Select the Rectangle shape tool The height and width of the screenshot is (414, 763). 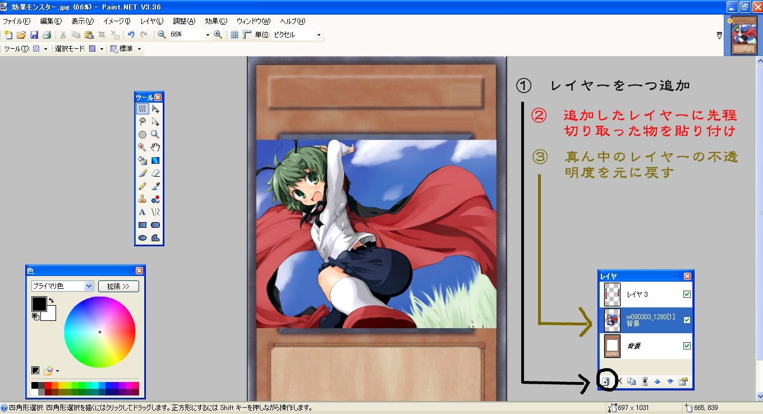click(x=143, y=225)
